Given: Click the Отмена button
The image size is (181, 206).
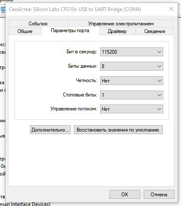Looking at the screenshot, I should [x=159, y=195].
